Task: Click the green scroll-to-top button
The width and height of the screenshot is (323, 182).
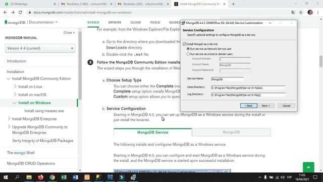Action: point(308,167)
